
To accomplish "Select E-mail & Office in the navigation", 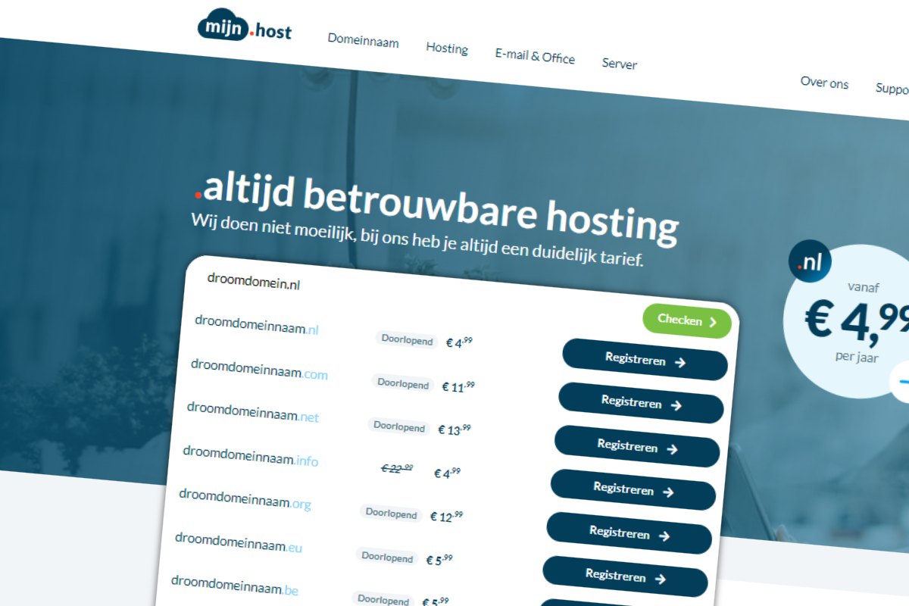I will tap(535, 57).
